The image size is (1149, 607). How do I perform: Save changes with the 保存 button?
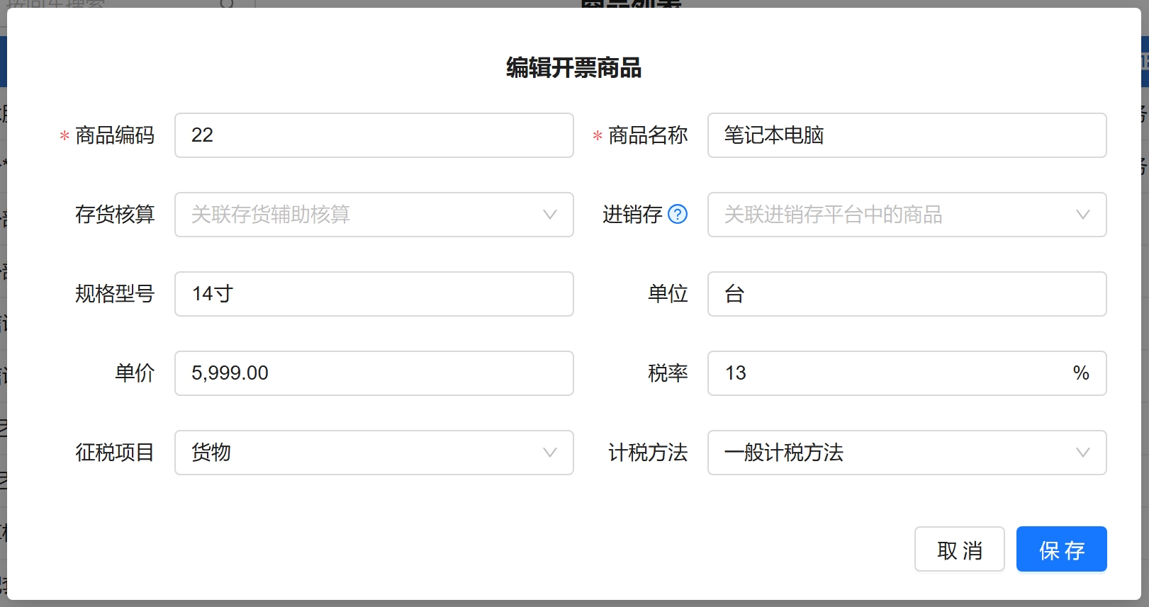pyautogui.click(x=1061, y=549)
